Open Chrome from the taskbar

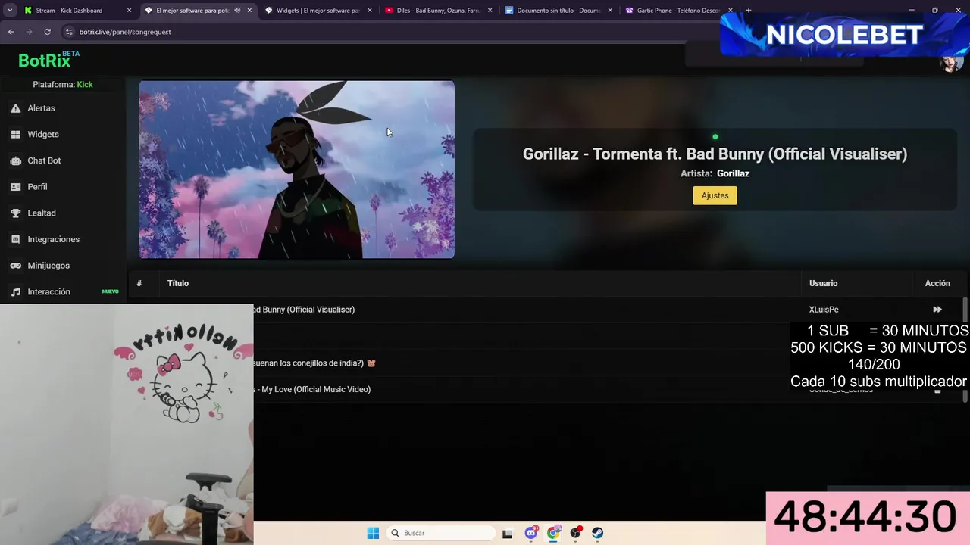pyautogui.click(x=553, y=533)
